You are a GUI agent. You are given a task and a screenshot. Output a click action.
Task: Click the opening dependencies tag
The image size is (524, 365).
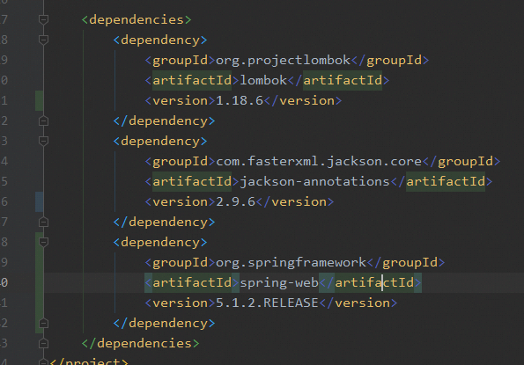[x=137, y=19]
